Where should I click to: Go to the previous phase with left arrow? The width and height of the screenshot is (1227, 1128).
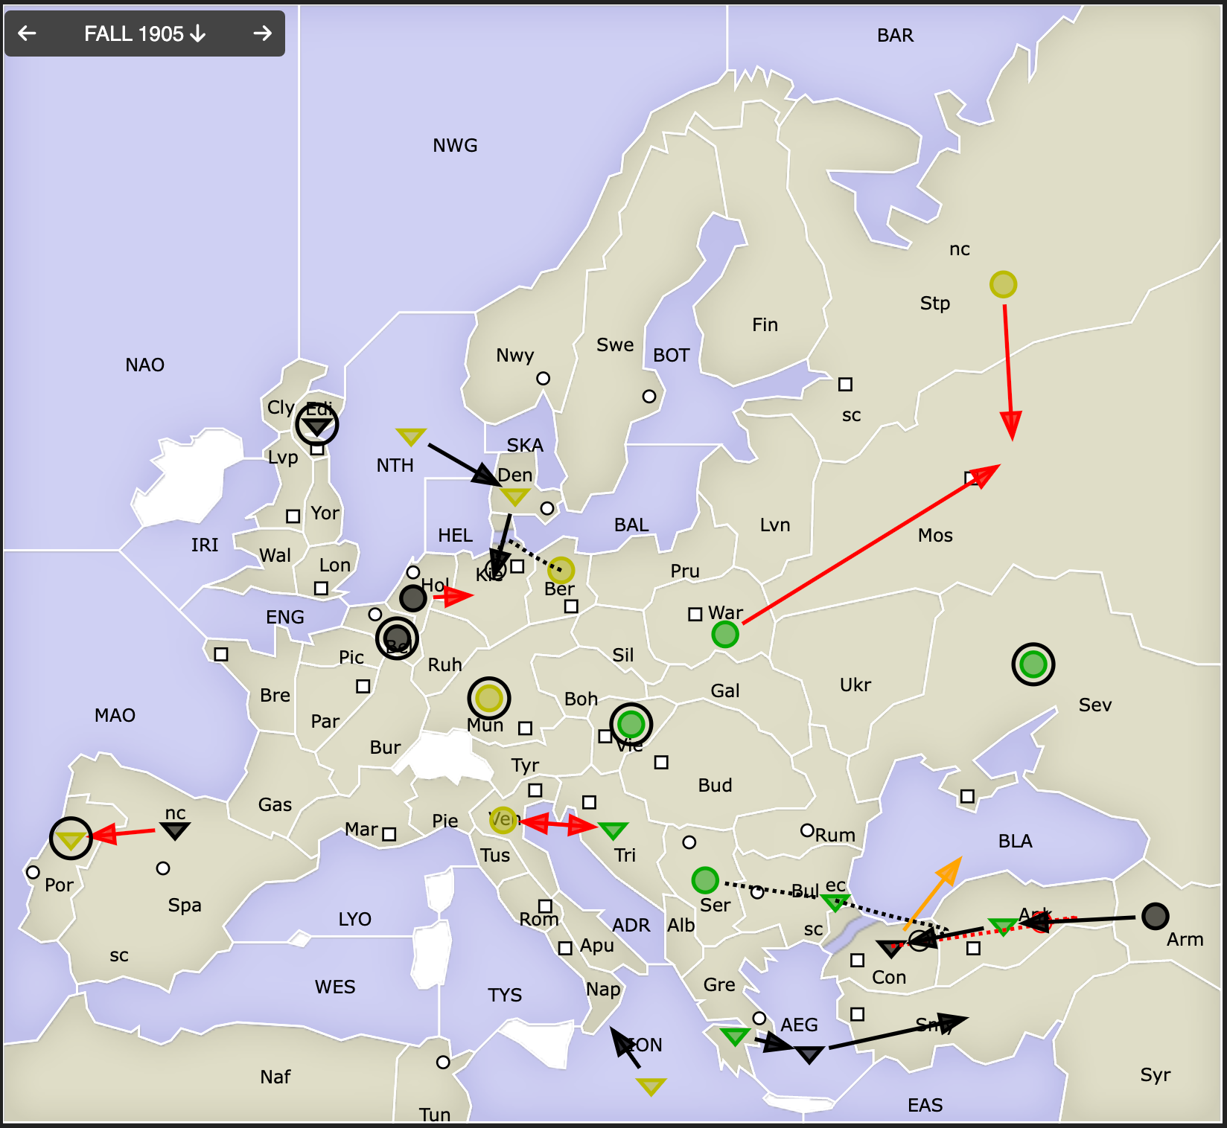click(28, 33)
